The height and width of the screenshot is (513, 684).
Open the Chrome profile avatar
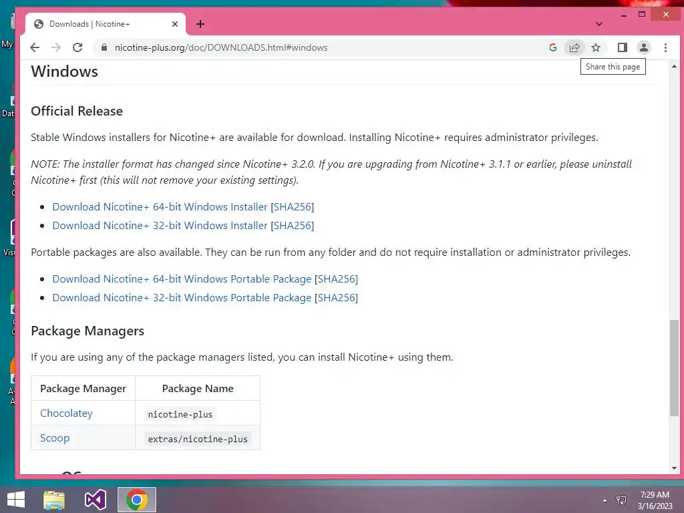(643, 47)
